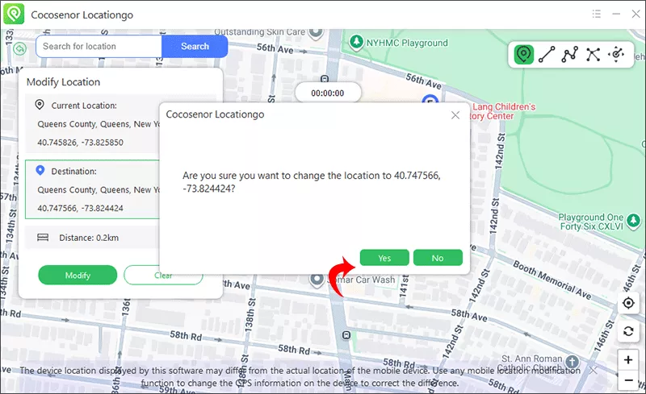The image size is (646, 394).
Task: Click NYHMC Playground map marker
Action: pyautogui.click(x=356, y=42)
